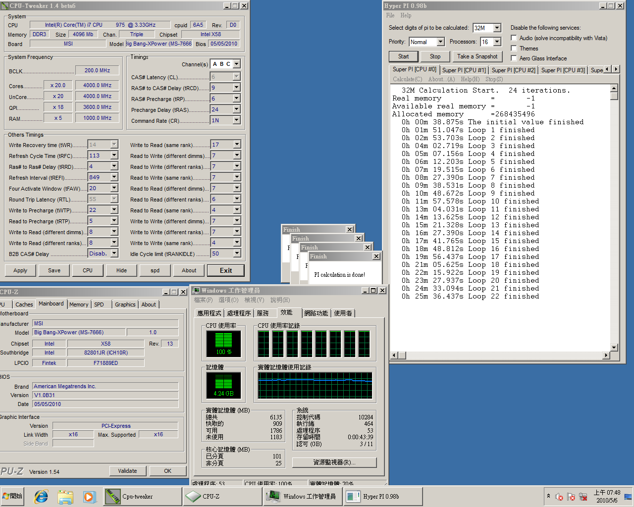The height and width of the screenshot is (507, 634).
Task: Expand Precharge Delay (tRAS) dropdown
Action: (236, 109)
